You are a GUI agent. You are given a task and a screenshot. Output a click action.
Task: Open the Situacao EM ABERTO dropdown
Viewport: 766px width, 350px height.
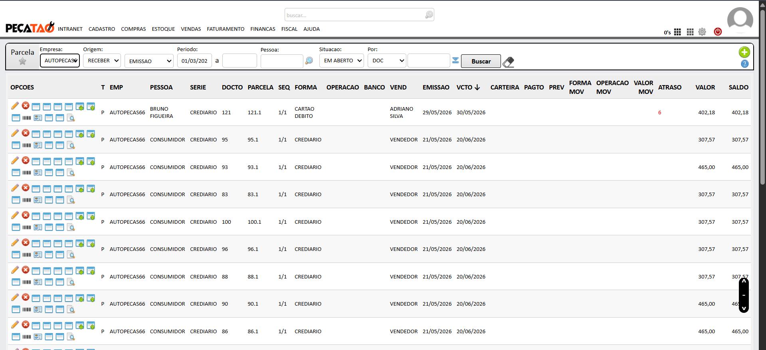(x=341, y=61)
